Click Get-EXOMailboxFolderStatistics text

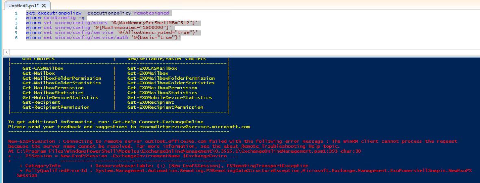[x=171, y=83]
